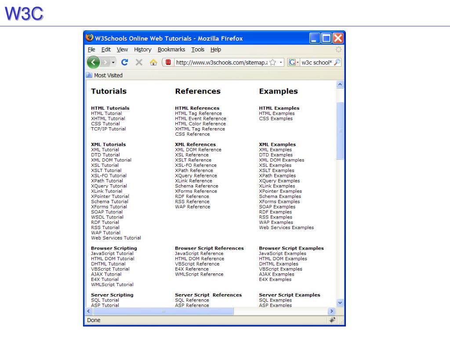Follow the XQuery Tutorial link

(x=109, y=186)
